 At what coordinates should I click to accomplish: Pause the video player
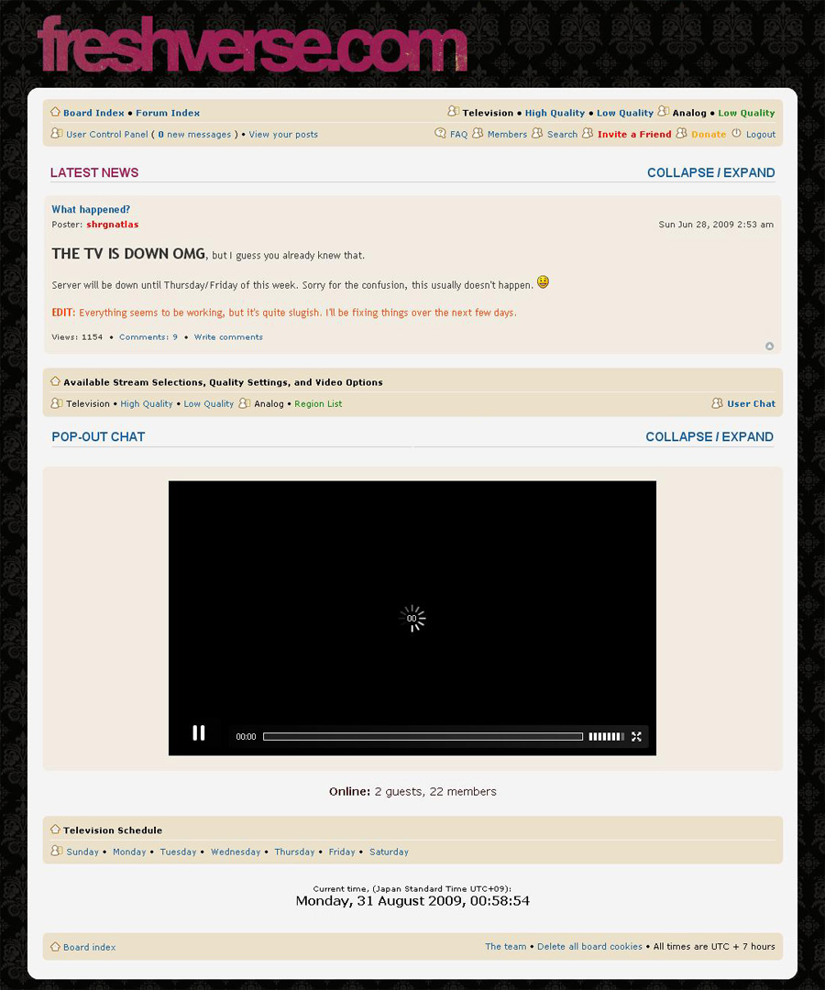click(199, 733)
